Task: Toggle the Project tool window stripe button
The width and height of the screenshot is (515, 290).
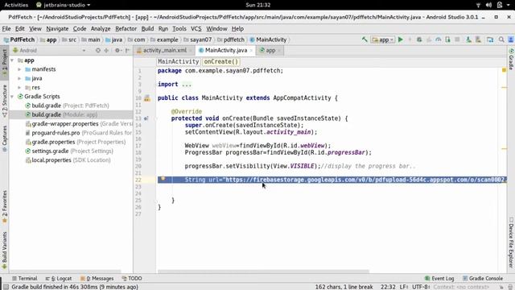Action: click(4, 62)
